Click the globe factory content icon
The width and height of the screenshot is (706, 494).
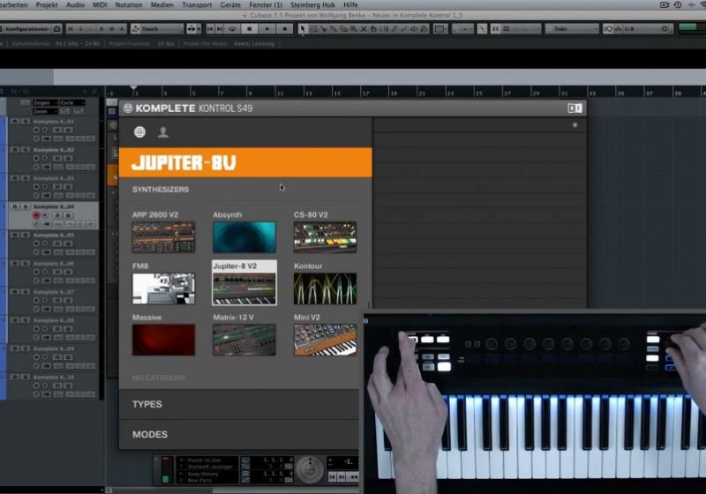coord(139,132)
